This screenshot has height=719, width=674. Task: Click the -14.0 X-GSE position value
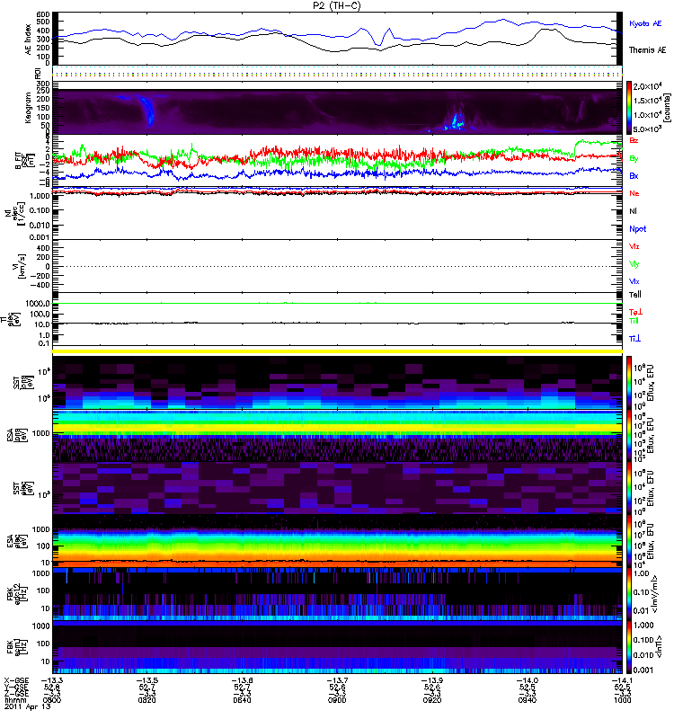[528, 680]
